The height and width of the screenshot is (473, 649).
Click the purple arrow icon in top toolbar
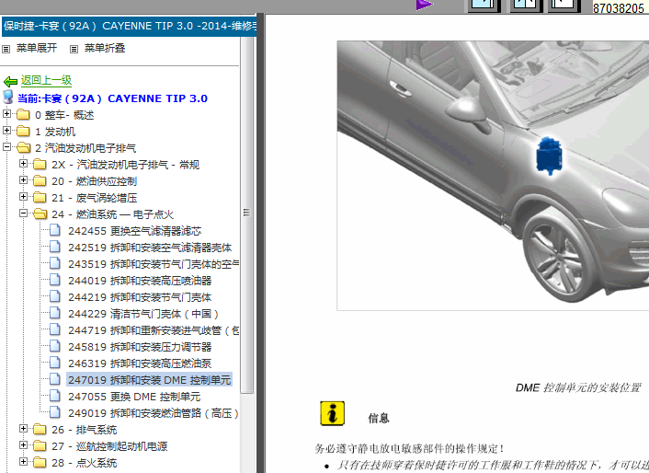coord(425,5)
